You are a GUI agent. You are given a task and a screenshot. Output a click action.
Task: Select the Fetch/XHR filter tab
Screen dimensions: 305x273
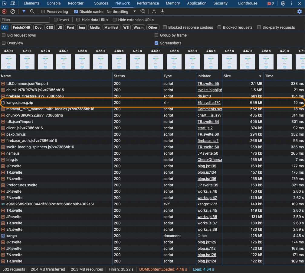pyautogui.click(x=21, y=27)
